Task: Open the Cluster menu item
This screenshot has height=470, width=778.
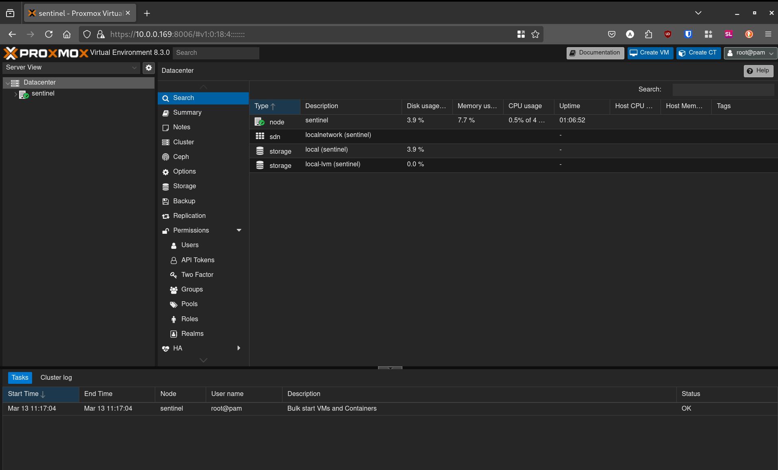Action: [203, 142]
